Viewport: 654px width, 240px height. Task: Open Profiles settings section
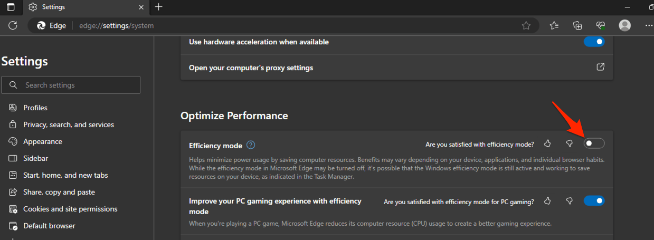coord(35,108)
